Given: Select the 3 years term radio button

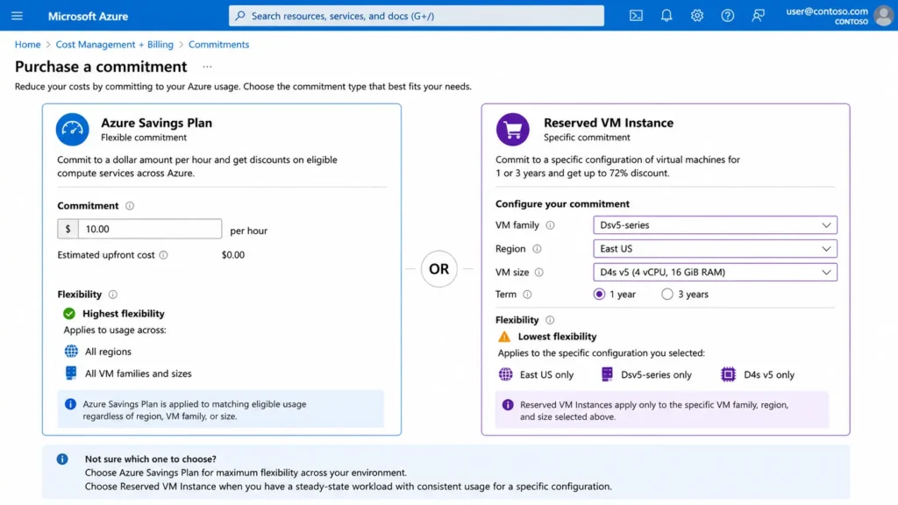Looking at the screenshot, I should coord(667,295).
